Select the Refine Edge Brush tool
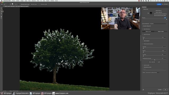Image resolution: width=169 pixels, height=95 pixels. 1,10
